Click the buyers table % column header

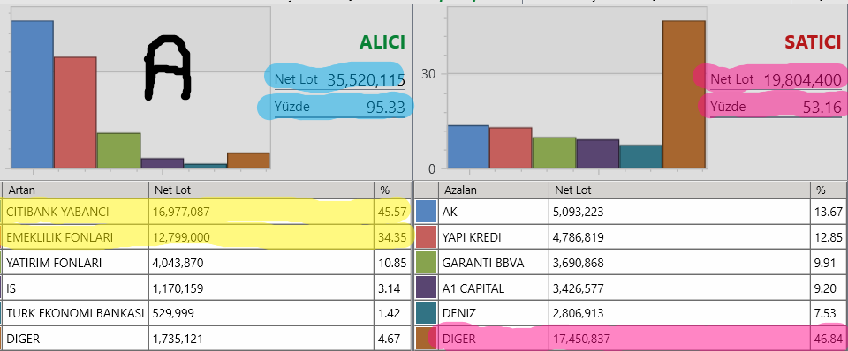(x=391, y=190)
